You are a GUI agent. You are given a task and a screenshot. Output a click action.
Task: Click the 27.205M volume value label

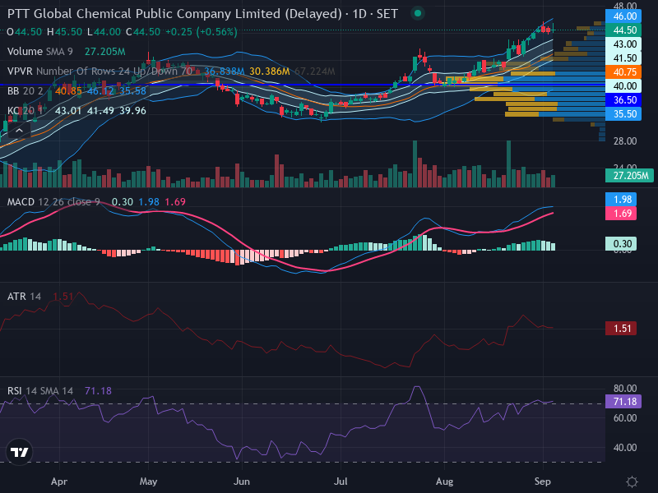pos(629,175)
